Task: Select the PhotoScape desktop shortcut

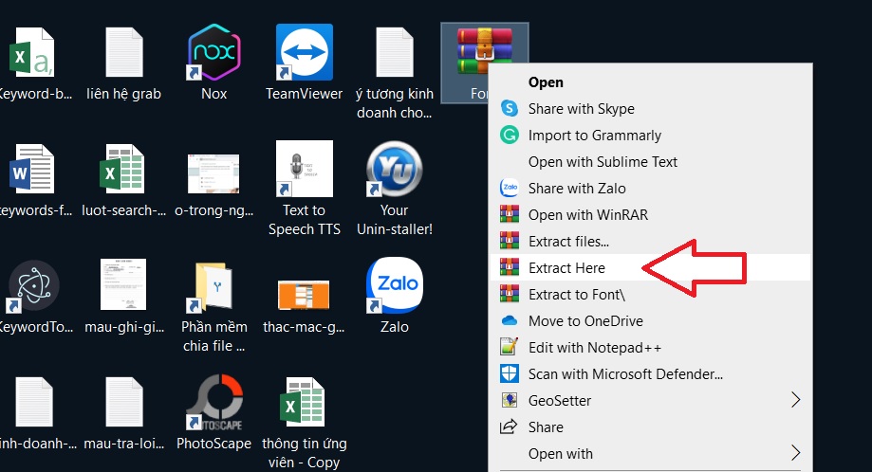Action: coord(213,404)
